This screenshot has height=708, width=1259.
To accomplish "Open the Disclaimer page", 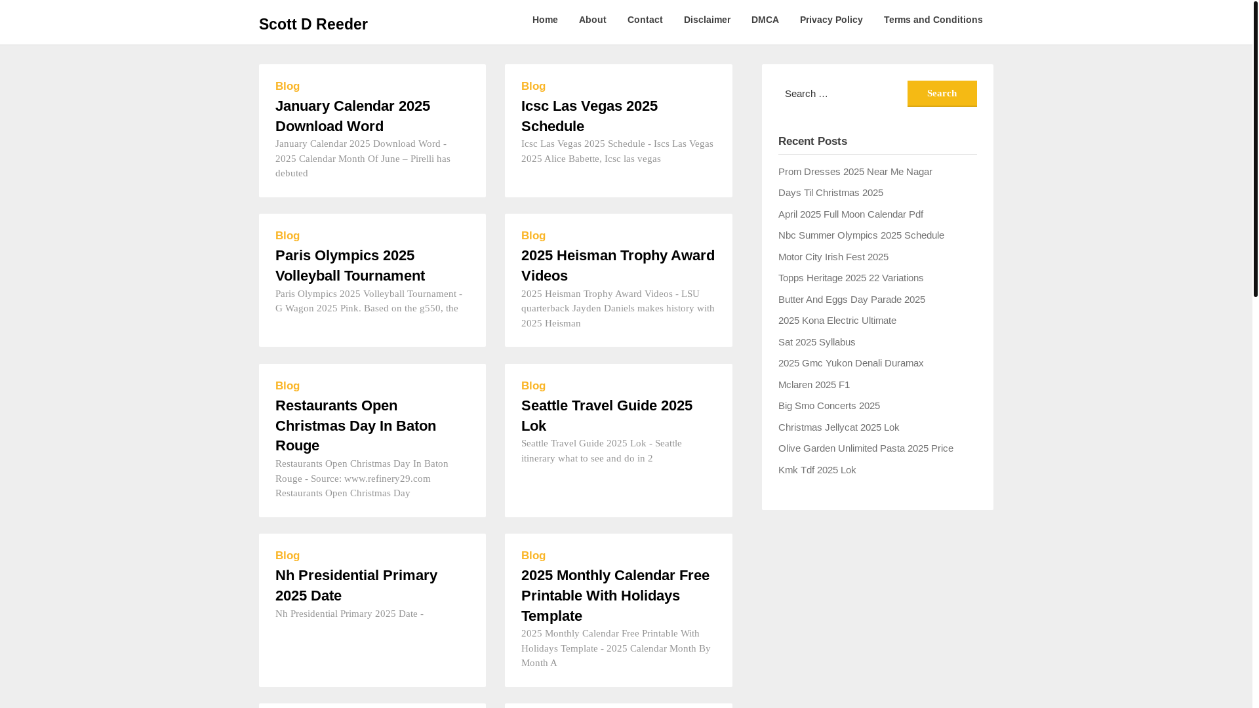I will 707,20.
